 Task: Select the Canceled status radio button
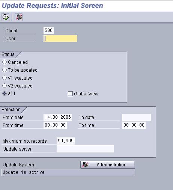5,62
